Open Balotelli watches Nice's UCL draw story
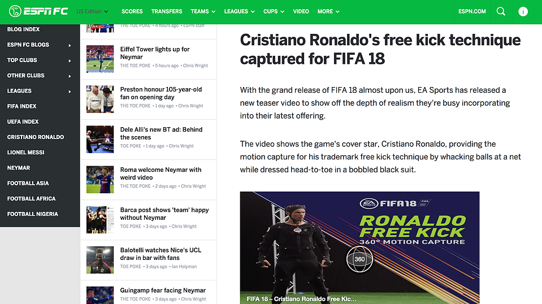This screenshot has width=542, height=304. tap(161, 254)
